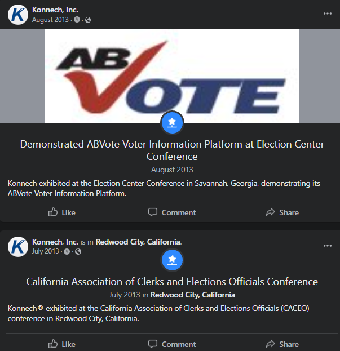Click public globe icon on August post

(88, 20)
